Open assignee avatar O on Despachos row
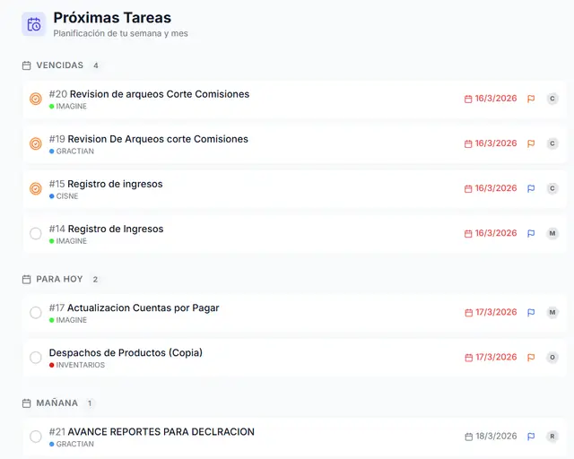The height and width of the screenshot is (459, 574). (x=552, y=357)
